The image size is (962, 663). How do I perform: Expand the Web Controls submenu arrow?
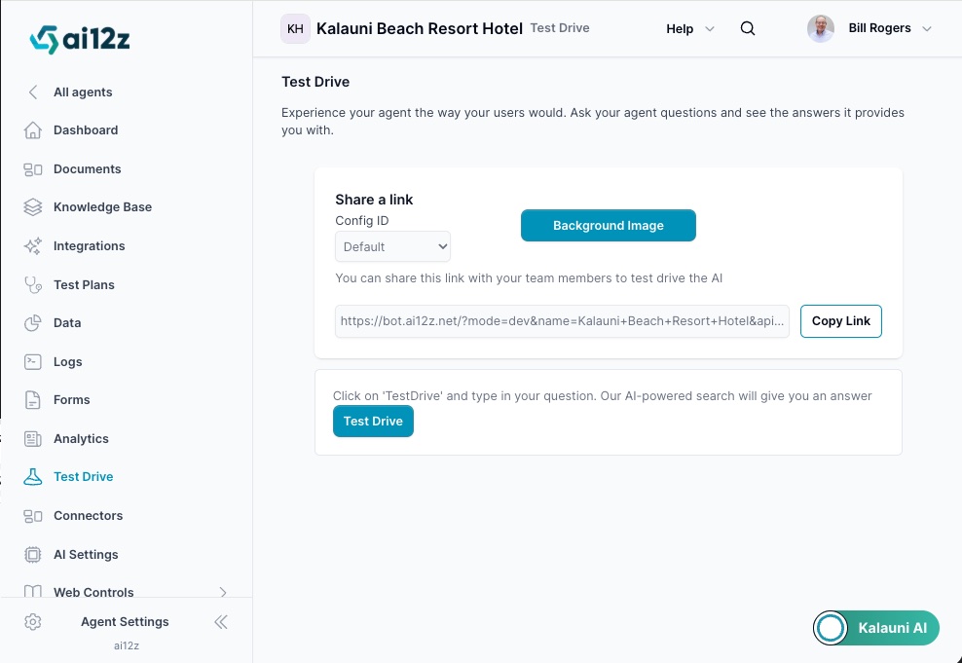point(223,592)
